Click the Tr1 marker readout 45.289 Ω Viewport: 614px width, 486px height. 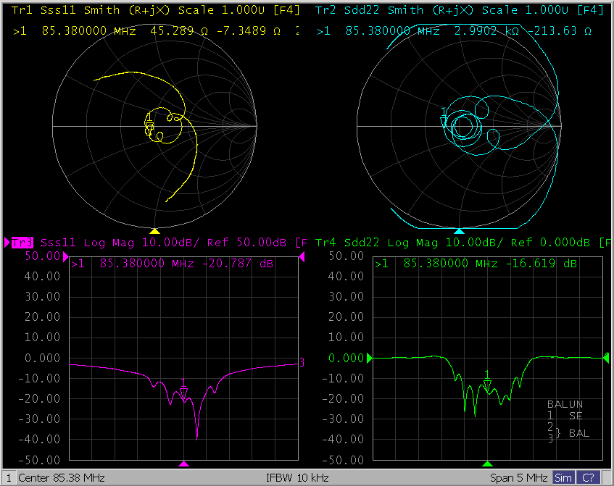(179, 31)
